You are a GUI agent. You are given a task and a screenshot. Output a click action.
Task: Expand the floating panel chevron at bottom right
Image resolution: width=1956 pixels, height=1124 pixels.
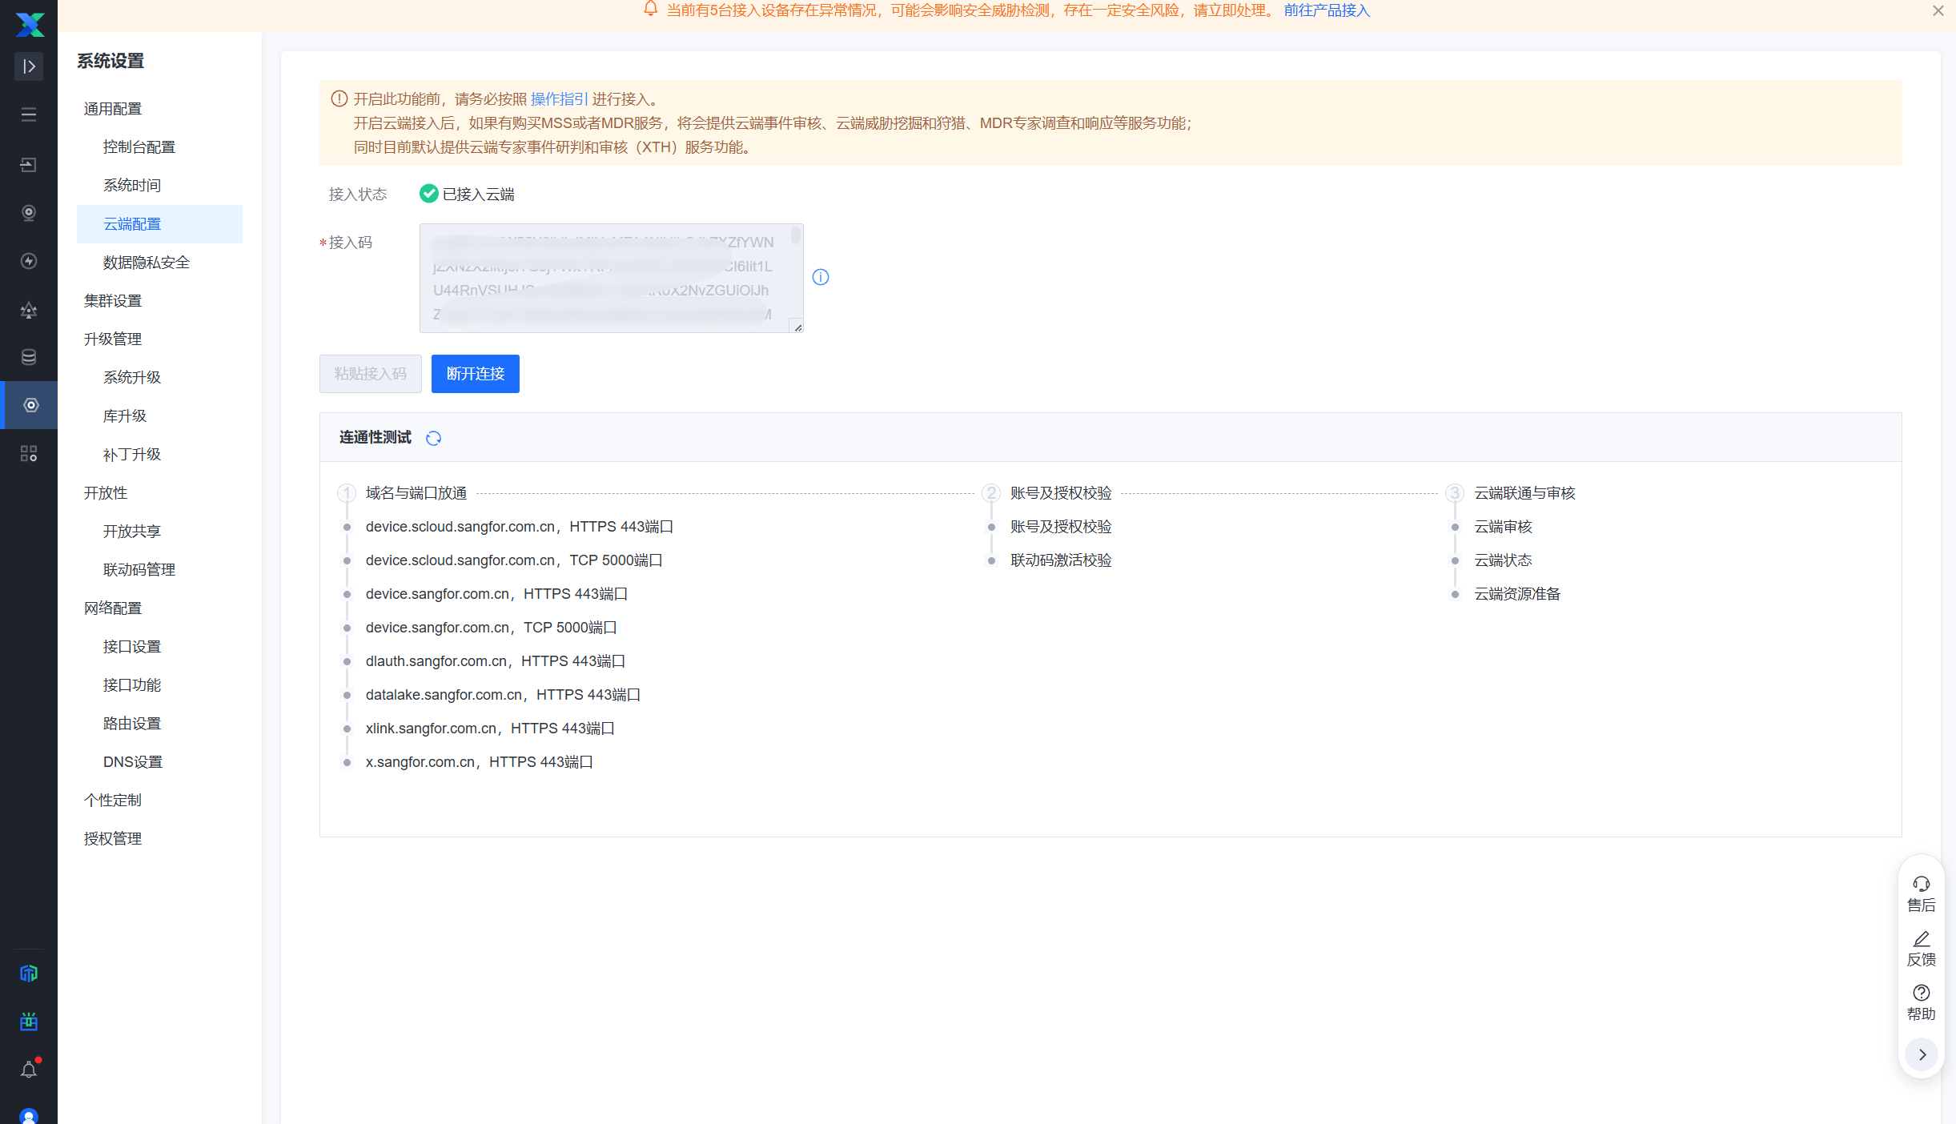(x=1921, y=1054)
